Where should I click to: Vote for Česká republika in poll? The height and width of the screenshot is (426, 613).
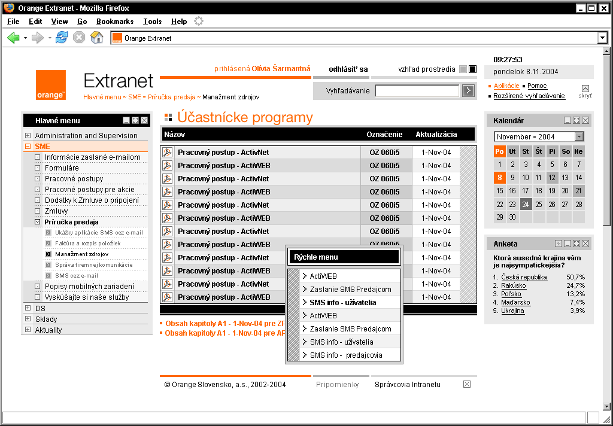[x=524, y=277]
